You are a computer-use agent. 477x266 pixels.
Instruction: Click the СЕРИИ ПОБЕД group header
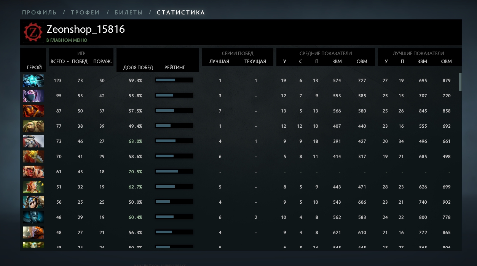238,54
